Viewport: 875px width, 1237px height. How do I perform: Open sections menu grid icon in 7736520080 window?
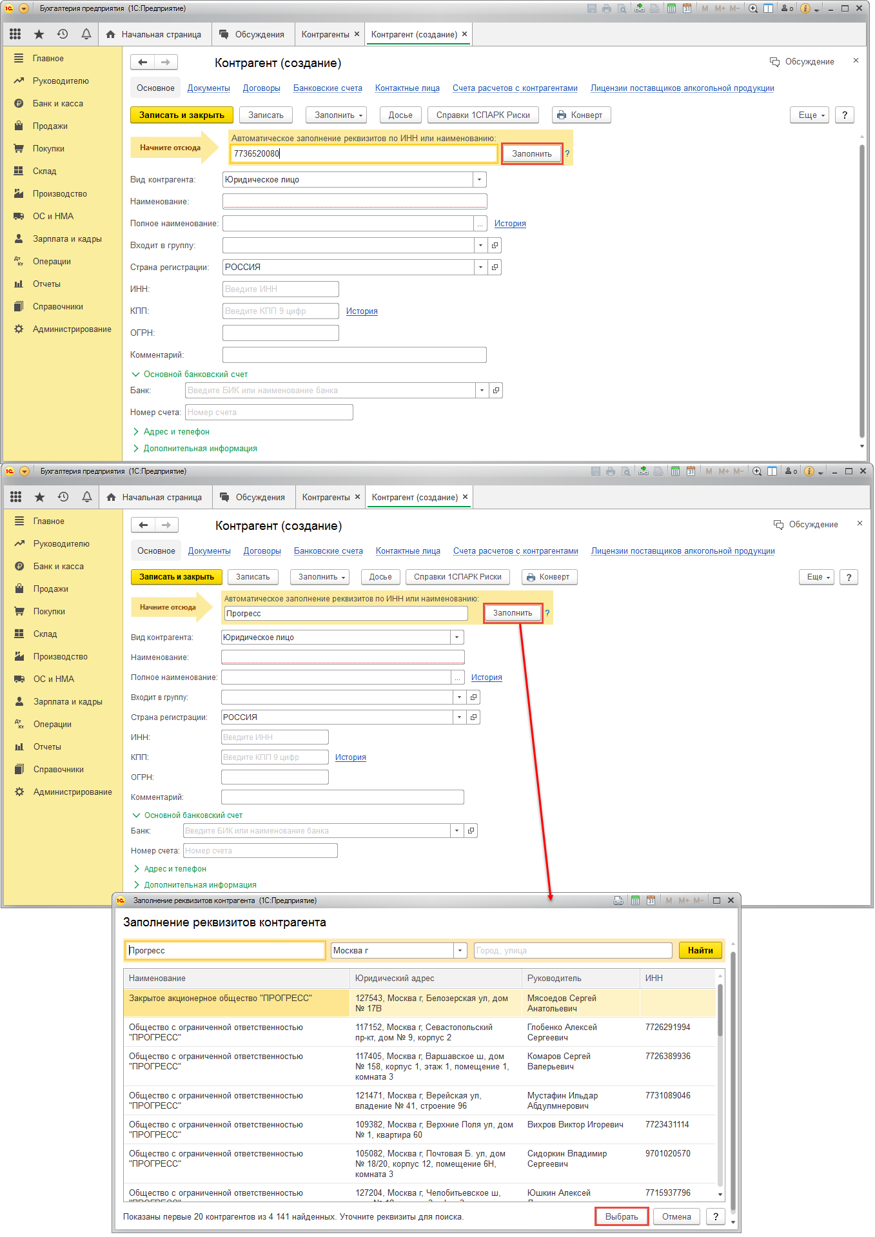coord(15,34)
